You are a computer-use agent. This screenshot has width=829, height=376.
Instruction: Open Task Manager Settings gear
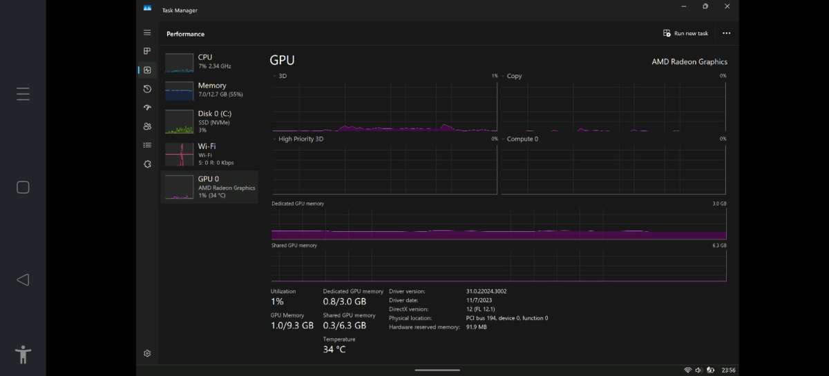(x=147, y=353)
